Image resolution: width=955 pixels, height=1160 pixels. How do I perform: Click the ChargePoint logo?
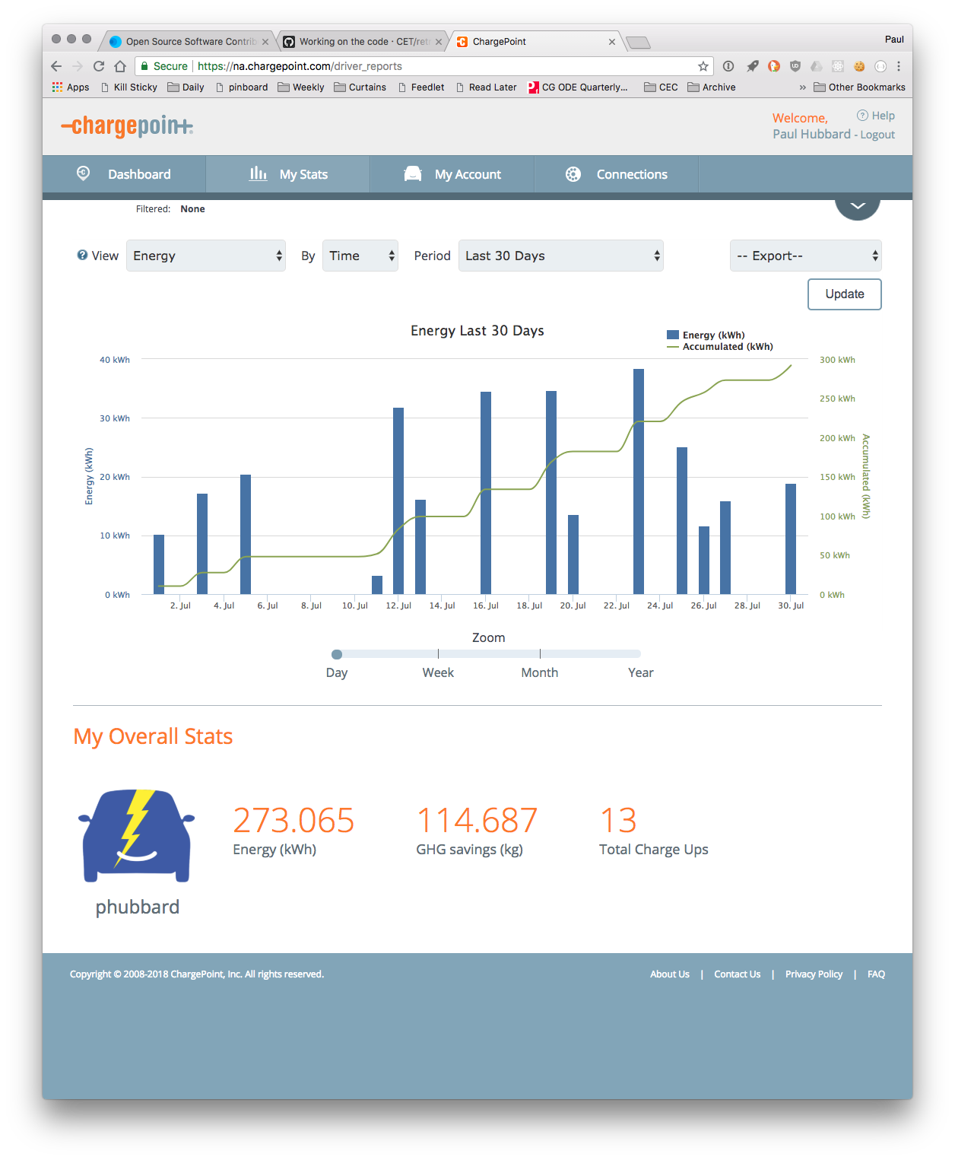[x=125, y=126]
